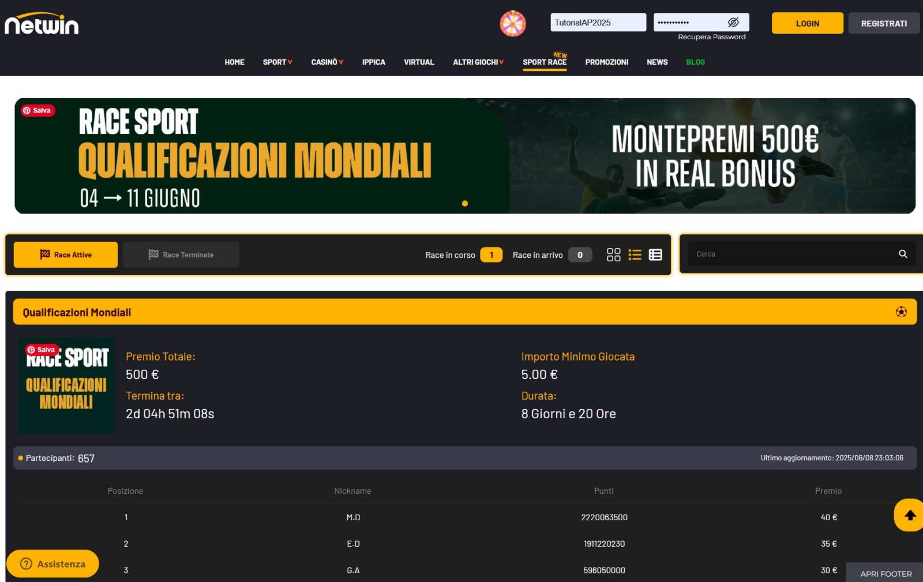923x582 pixels.
Task: Toggle password visibility eye icon
Action: [x=733, y=22]
